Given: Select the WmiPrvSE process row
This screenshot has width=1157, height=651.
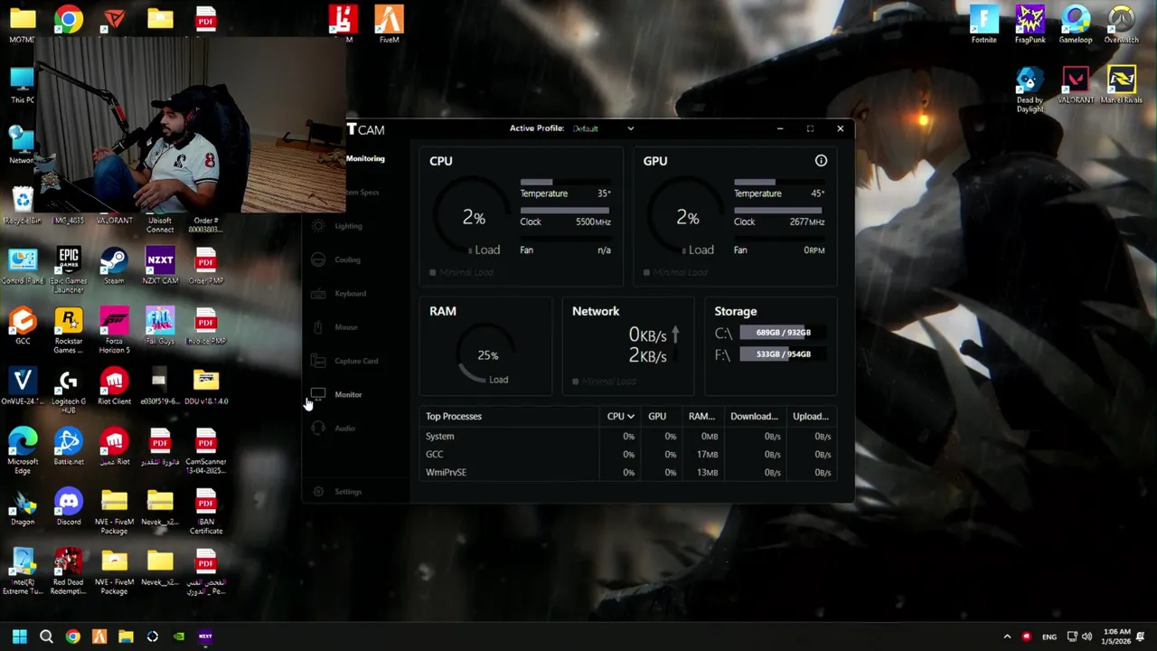Looking at the screenshot, I should click(x=628, y=473).
